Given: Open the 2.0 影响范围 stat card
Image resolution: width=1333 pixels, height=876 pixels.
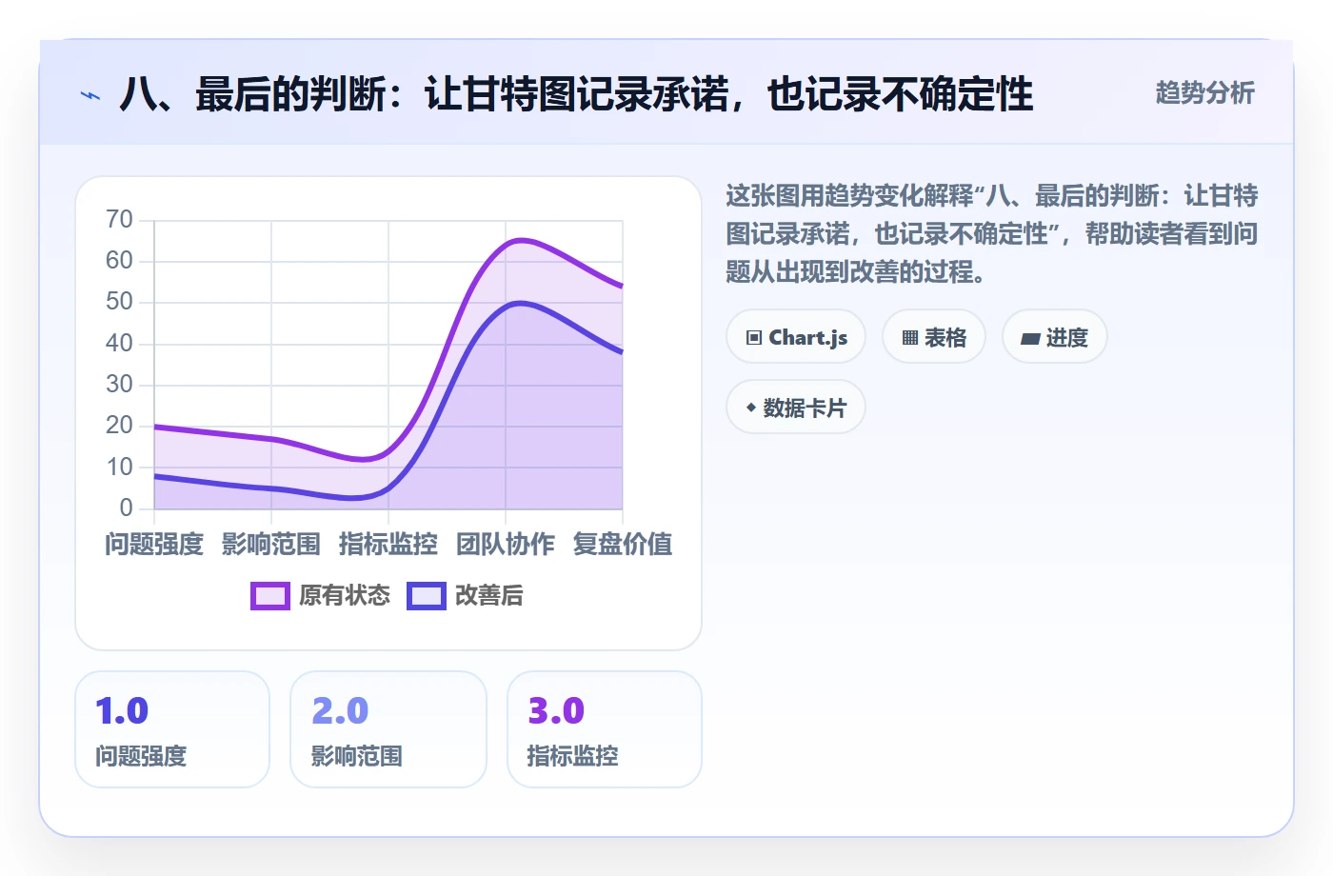Looking at the screenshot, I should 388,729.
